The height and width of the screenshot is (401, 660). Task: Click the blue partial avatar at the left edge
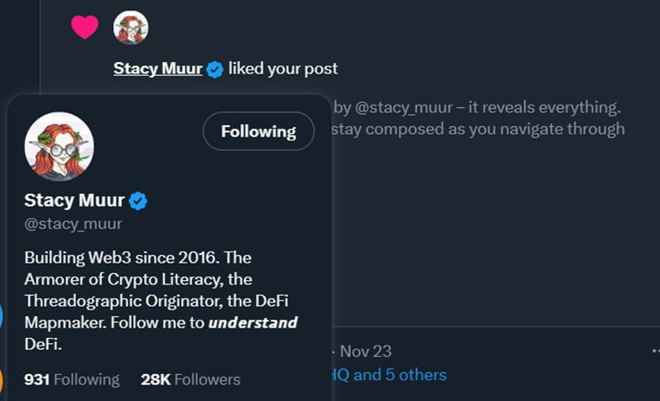(x=1, y=315)
